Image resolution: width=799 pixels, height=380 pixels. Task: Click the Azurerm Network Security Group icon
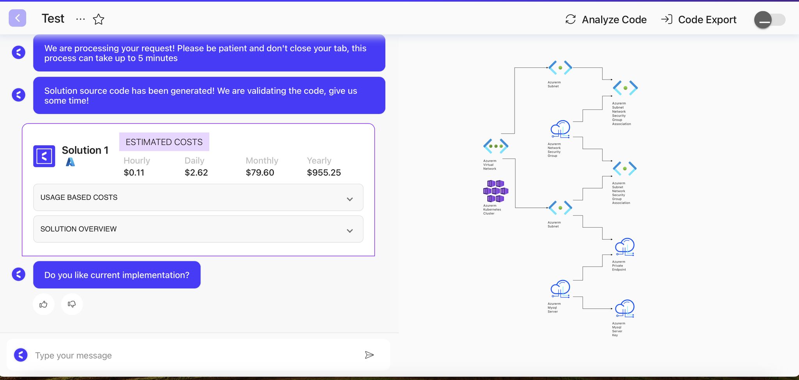(560, 129)
